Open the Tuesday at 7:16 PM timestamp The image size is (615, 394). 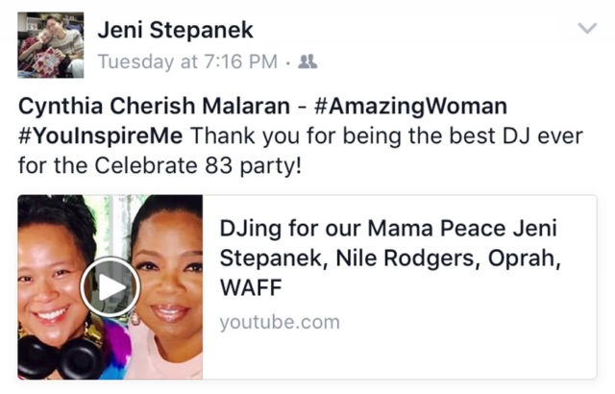click(x=187, y=62)
